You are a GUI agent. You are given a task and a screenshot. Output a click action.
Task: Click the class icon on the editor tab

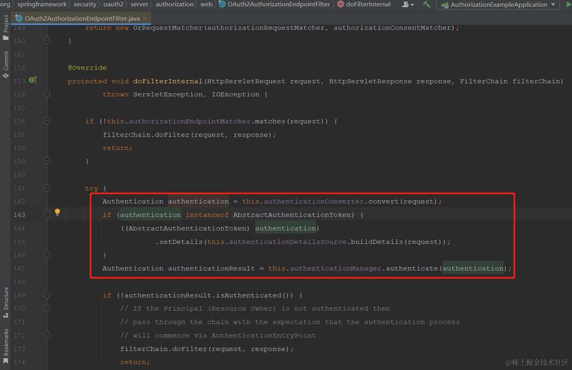tap(19, 18)
